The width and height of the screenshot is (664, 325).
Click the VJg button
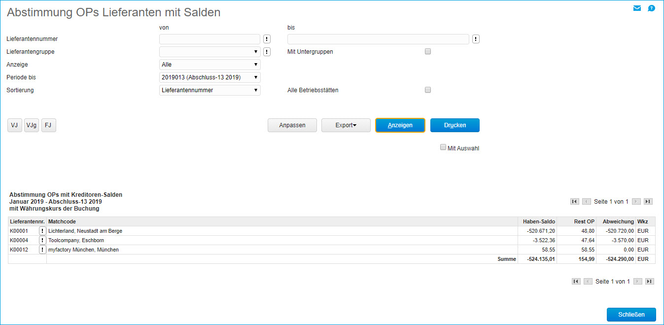(x=32, y=125)
